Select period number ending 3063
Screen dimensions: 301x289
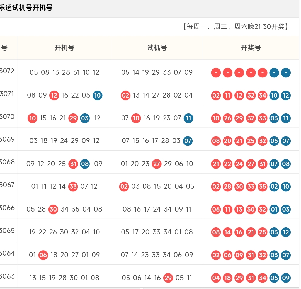[x=7, y=276]
